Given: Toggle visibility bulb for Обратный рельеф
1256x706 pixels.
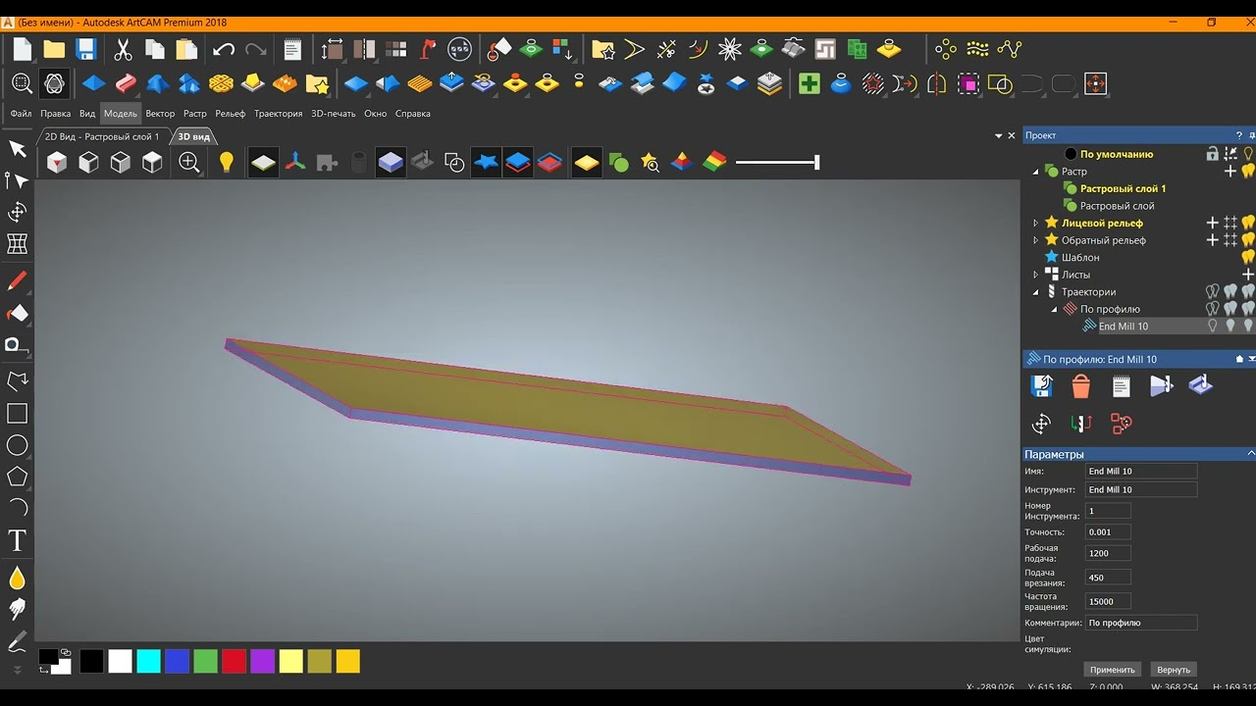Looking at the screenshot, I should point(1248,240).
